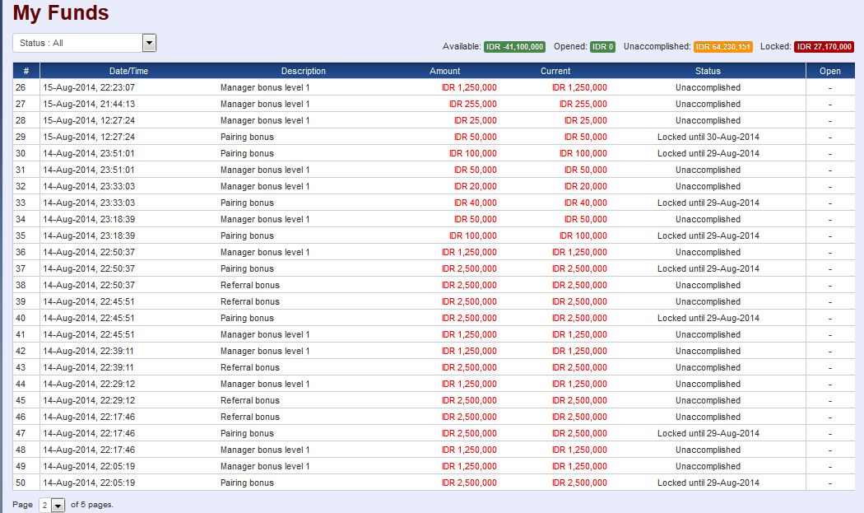Click the red Locked IDR 27,170,000 badge
864x513 pixels.
click(x=825, y=47)
